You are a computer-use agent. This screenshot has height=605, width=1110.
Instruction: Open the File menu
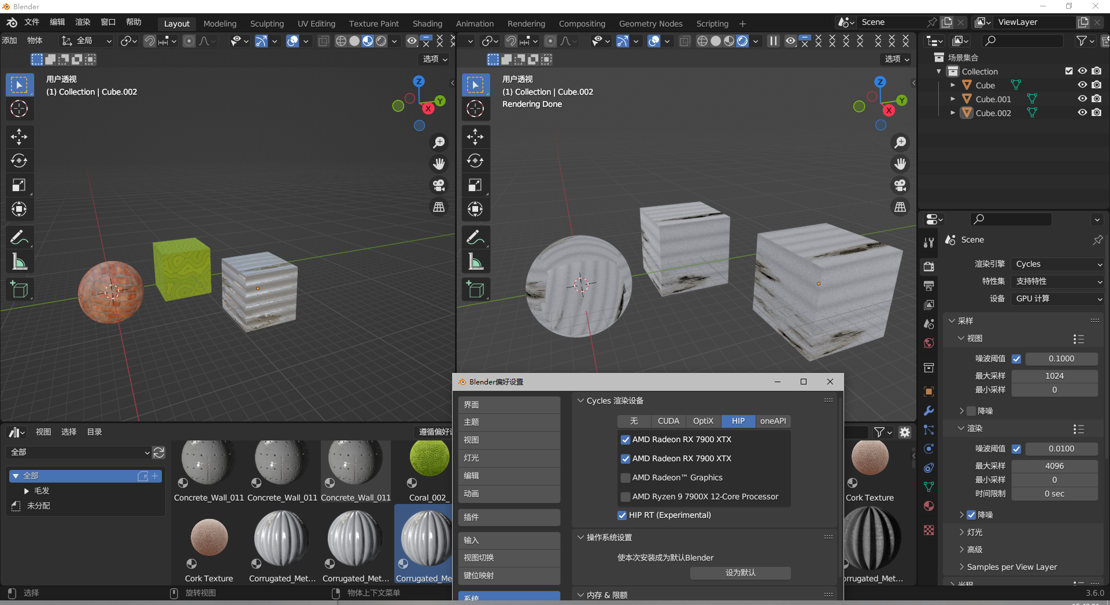point(32,22)
